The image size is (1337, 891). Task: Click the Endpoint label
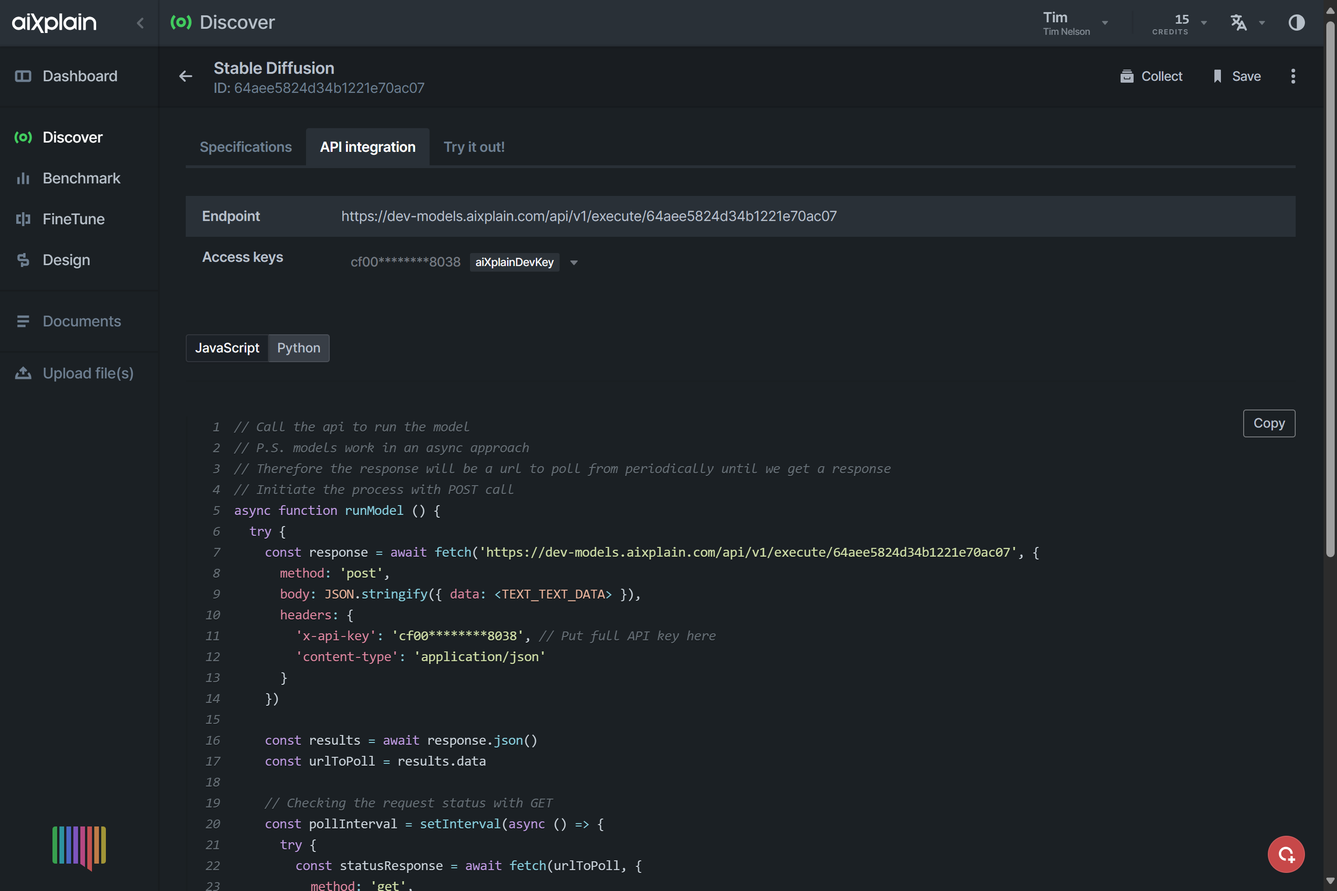click(x=231, y=216)
